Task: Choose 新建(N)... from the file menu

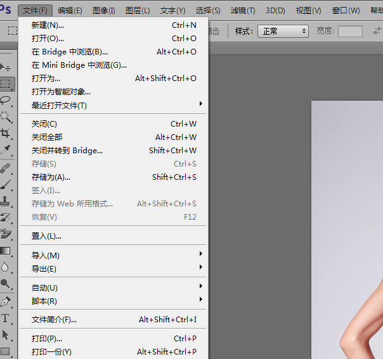Action: (x=114, y=25)
